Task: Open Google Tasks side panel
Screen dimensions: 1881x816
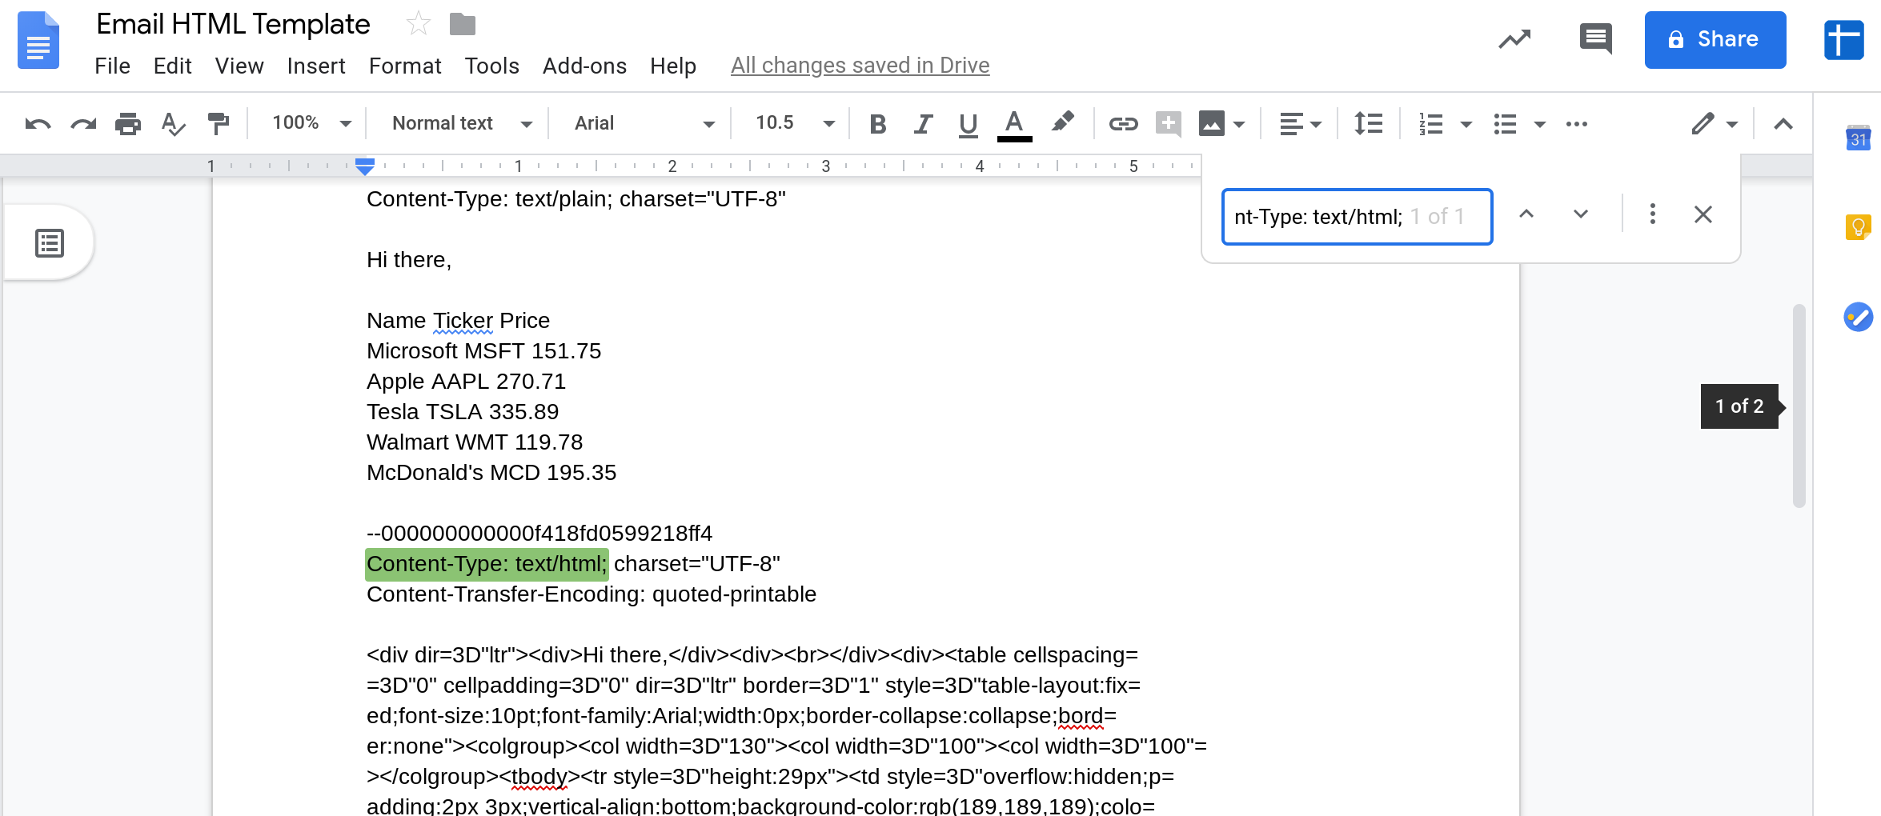Action: click(1858, 317)
